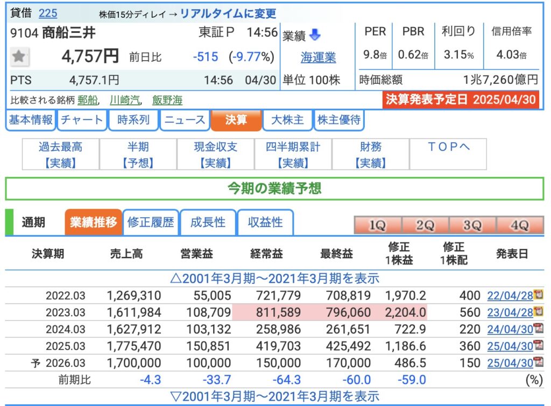Go to 過去最高【実績】 section
This screenshot has height=406, width=551.
[61, 154]
